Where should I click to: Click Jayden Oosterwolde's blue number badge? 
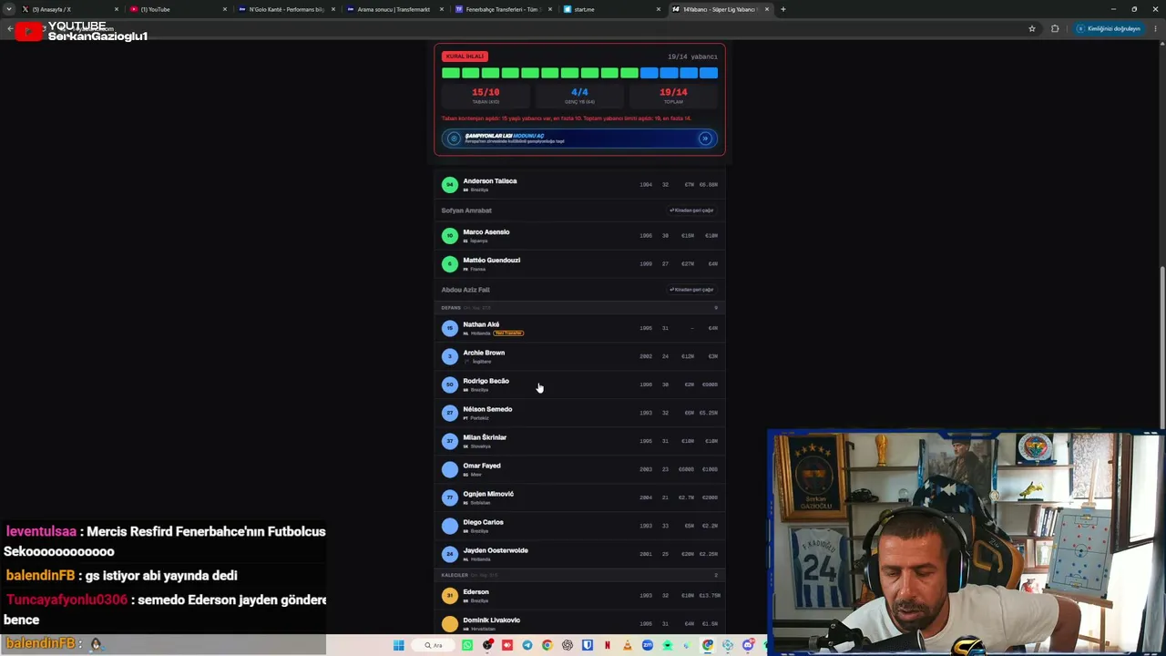coord(449,554)
